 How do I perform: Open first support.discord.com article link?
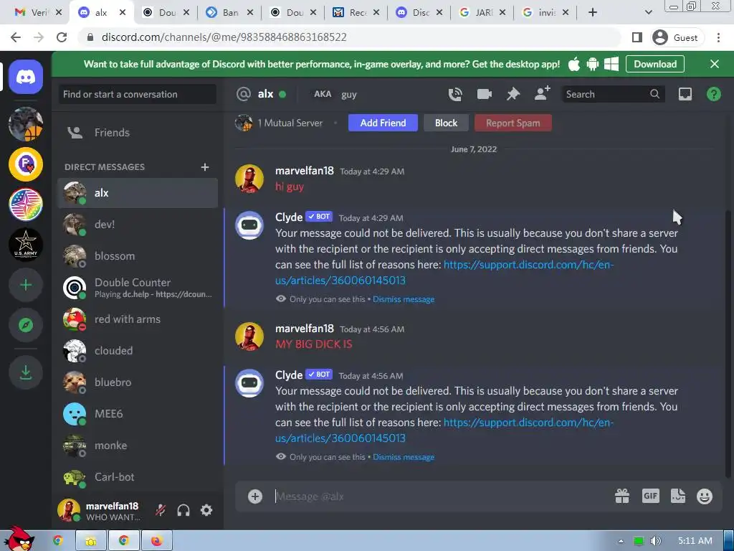tap(444, 272)
